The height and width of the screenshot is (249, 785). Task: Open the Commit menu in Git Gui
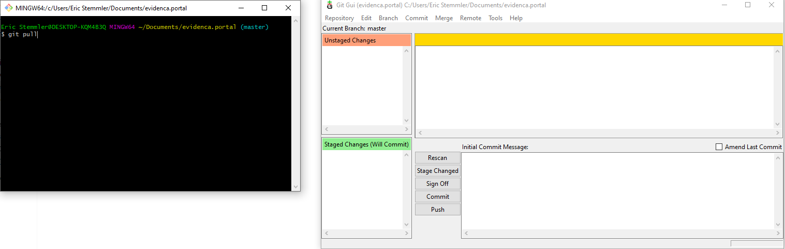(x=416, y=18)
